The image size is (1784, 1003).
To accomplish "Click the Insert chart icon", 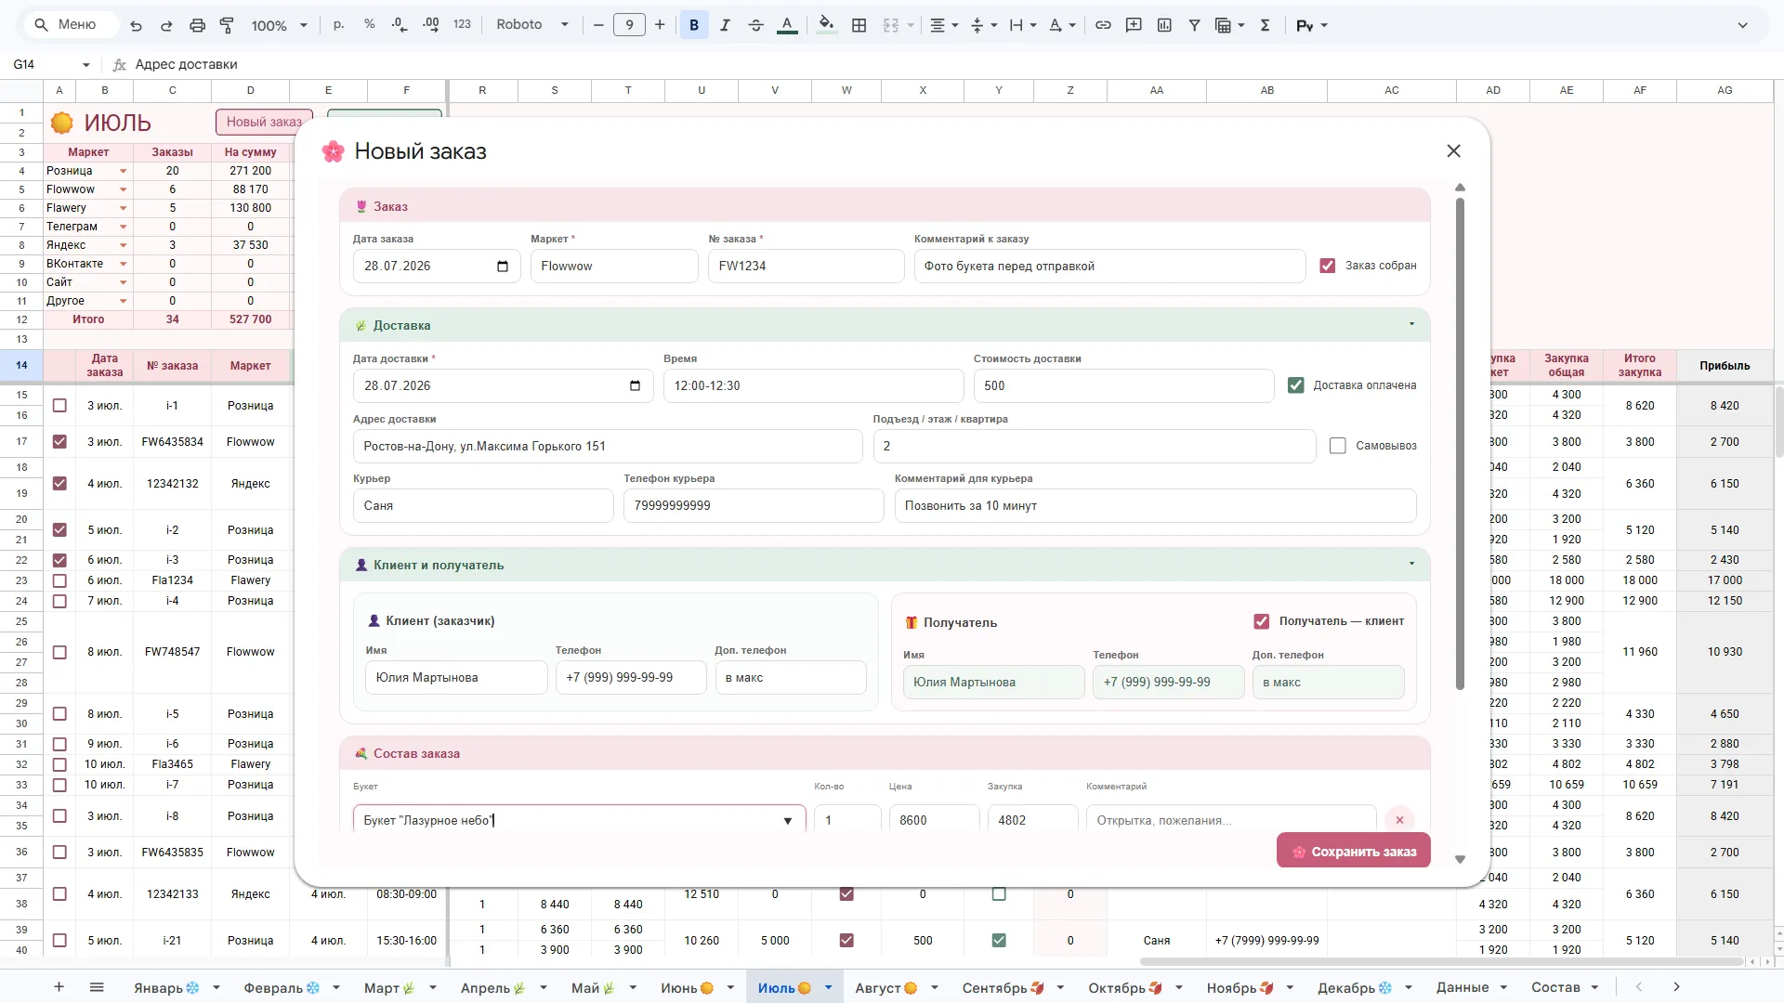I will [1164, 25].
